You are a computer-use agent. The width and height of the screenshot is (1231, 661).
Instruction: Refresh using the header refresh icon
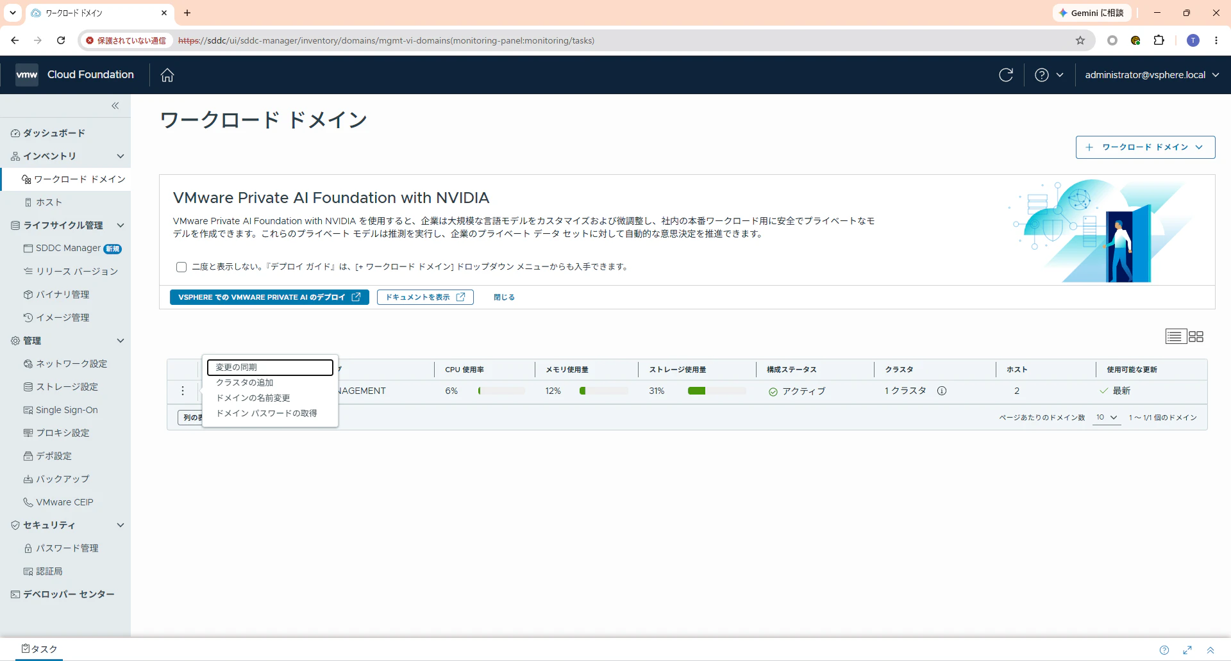click(x=1006, y=75)
